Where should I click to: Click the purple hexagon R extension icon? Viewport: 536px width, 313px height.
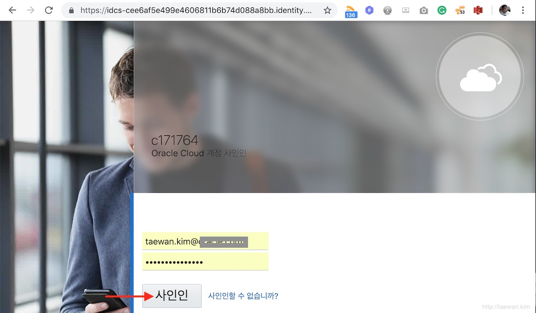(x=369, y=11)
